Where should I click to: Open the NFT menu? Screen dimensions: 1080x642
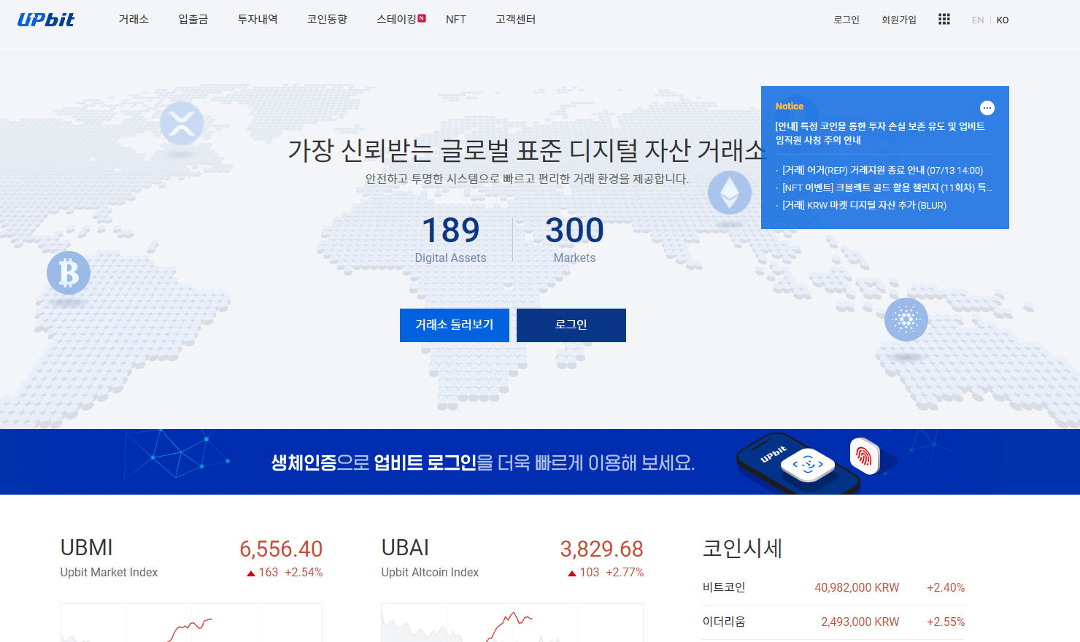coord(456,20)
